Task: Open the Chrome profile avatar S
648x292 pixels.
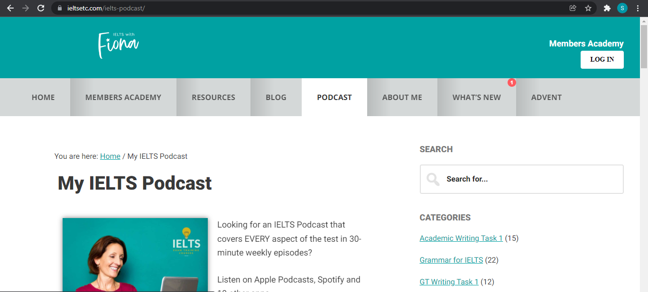Action: coord(622,8)
